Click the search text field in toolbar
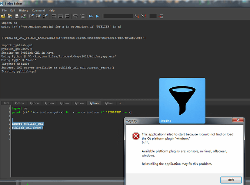 coord(118,16)
